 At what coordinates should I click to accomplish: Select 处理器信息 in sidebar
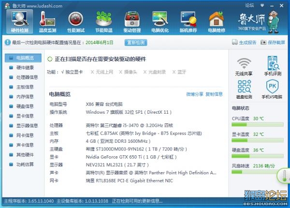pos(23,77)
